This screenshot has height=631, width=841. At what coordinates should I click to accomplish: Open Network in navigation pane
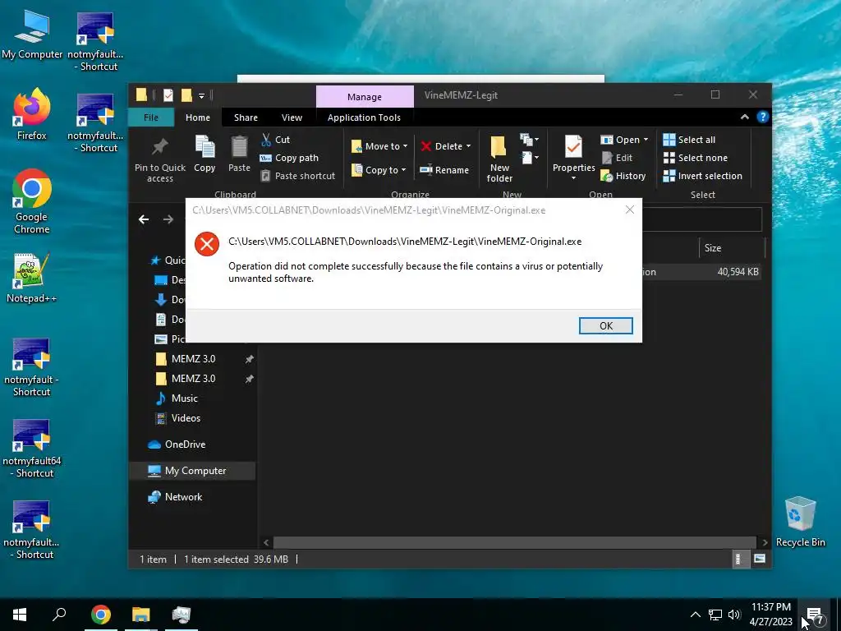point(183,497)
